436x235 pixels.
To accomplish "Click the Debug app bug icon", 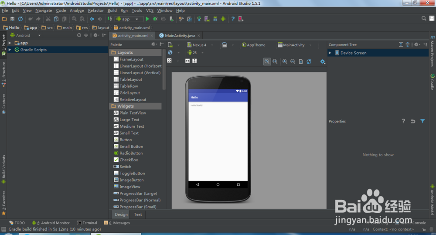I will tap(155, 19).
